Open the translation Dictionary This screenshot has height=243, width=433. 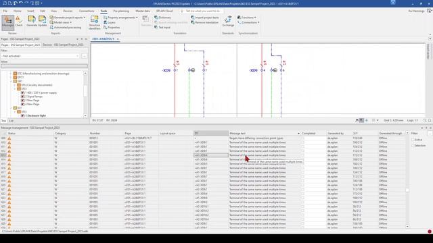click(x=162, y=18)
